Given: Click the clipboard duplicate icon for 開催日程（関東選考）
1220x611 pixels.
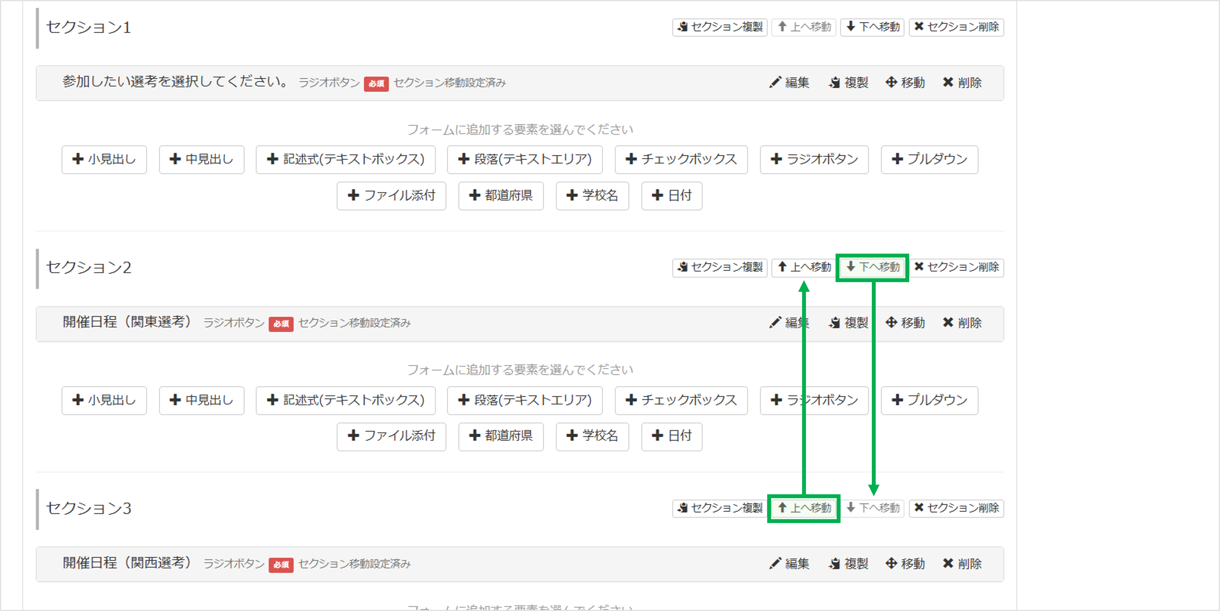Looking at the screenshot, I should [x=834, y=323].
